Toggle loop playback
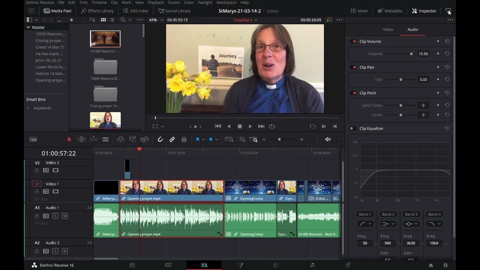The height and width of the screenshot is (270, 480). point(272,126)
